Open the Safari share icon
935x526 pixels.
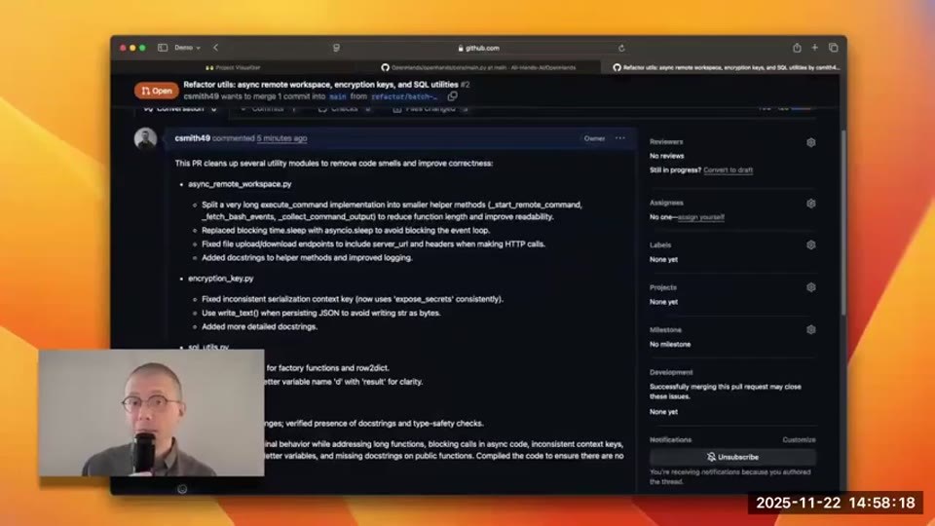[797, 48]
